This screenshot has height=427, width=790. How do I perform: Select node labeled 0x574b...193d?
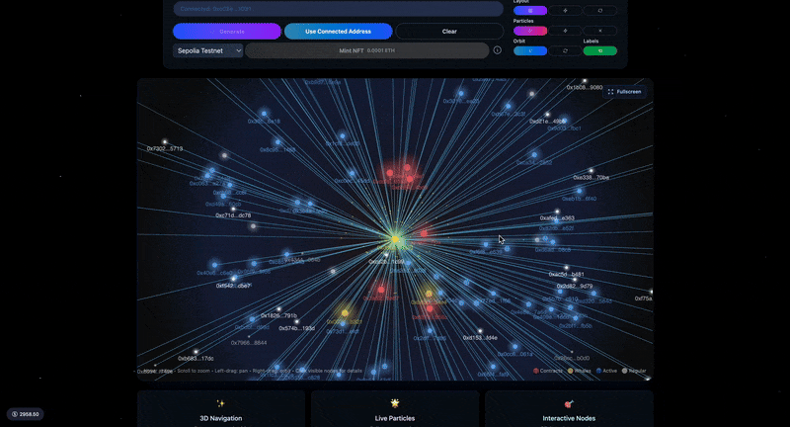coord(297,321)
